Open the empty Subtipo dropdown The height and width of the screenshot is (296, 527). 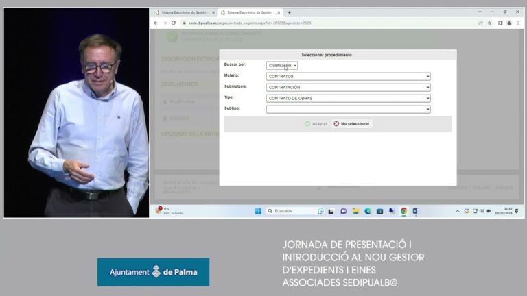(x=348, y=109)
